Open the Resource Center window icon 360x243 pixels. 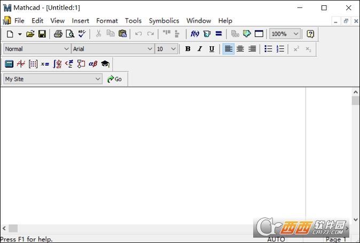pyautogui.click(x=259, y=34)
